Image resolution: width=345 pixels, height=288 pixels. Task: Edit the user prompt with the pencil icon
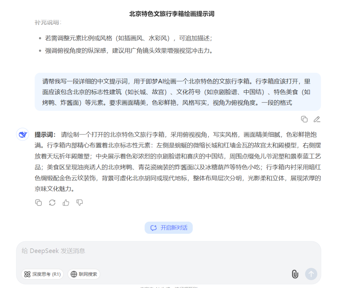pyautogui.click(x=317, y=119)
